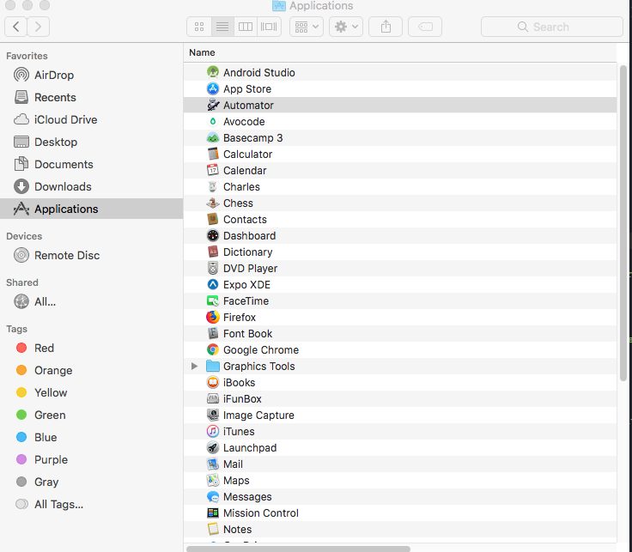
Task: Click in the Search field
Action: pyautogui.click(x=552, y=27)
